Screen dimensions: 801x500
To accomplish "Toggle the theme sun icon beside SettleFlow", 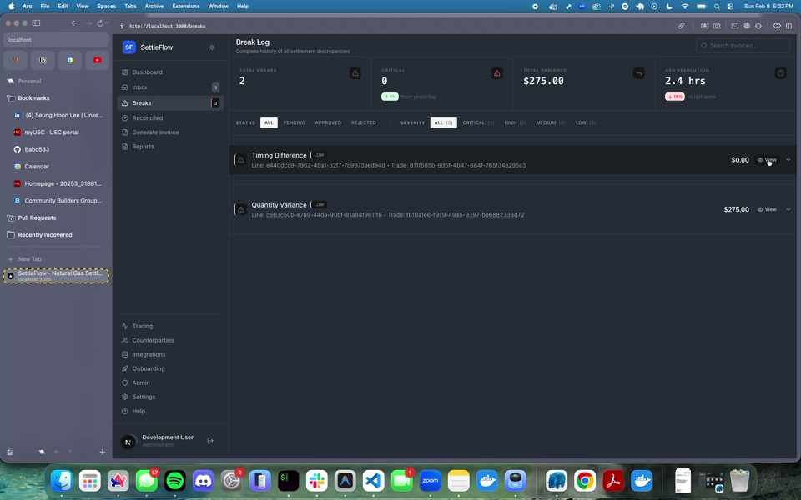I will click(x=212, y=47).
